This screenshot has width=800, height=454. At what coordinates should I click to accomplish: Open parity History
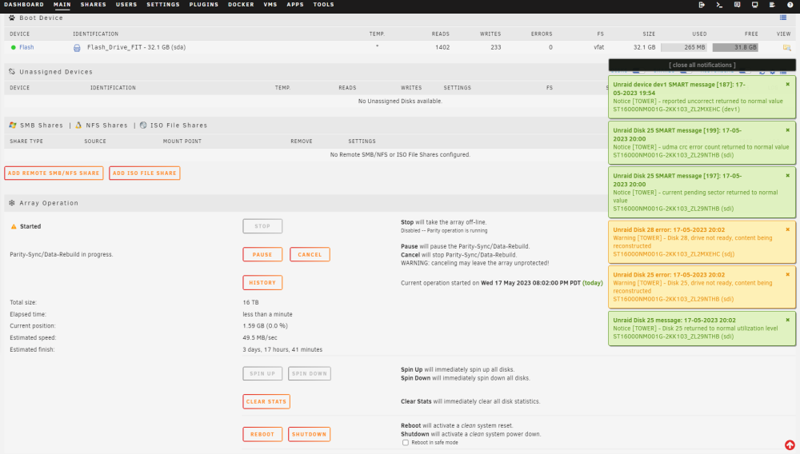pyautogui.click(x=262, y=283)
